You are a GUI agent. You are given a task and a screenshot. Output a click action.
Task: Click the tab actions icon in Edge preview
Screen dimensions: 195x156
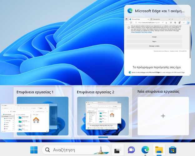127,19
